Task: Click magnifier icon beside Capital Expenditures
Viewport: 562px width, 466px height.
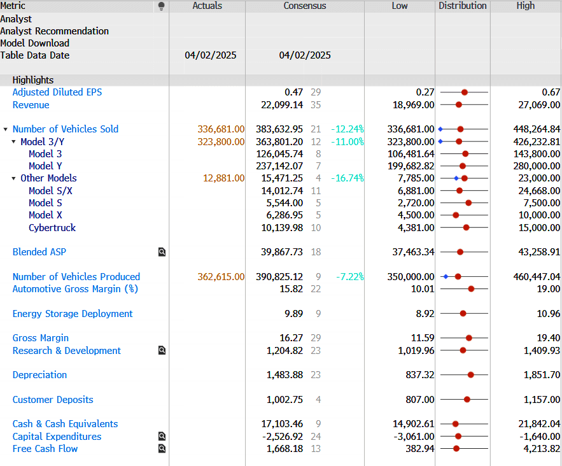Action: (x=162, y=437)
